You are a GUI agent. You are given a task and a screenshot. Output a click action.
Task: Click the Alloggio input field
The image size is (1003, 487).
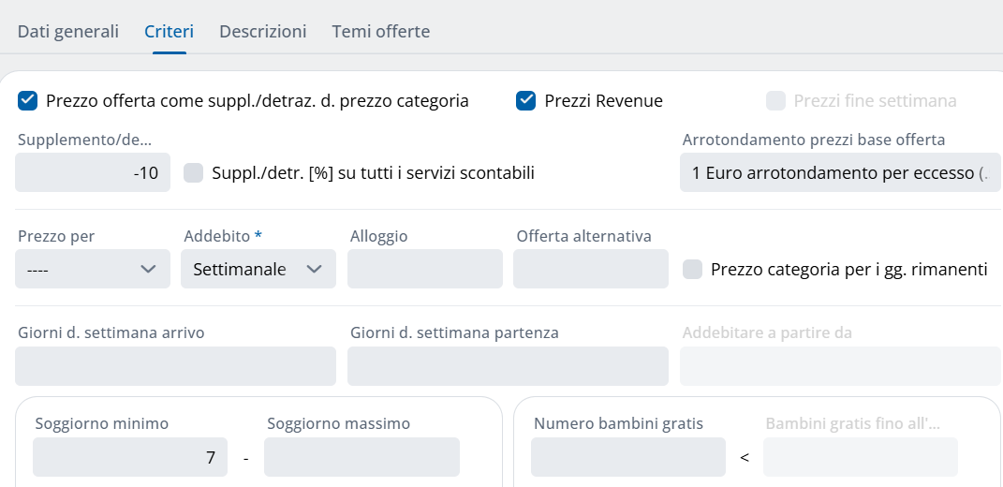click(x=424, y=269)
